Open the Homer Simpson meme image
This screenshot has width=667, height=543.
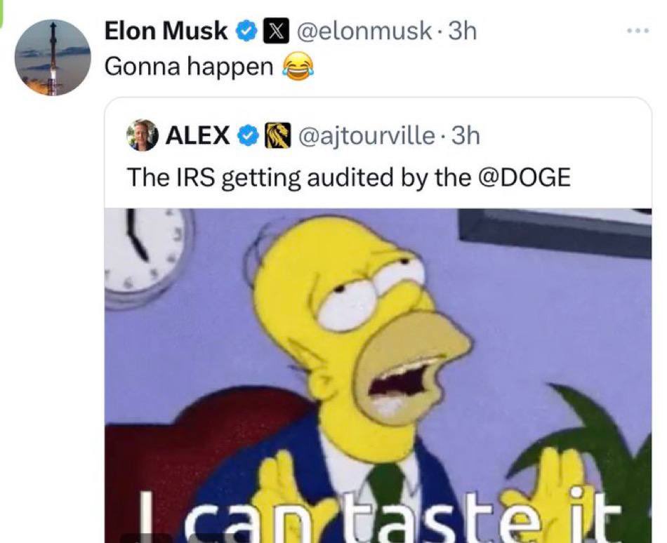coord(378,351)
